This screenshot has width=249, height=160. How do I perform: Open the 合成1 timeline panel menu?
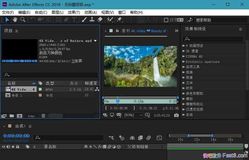[30, 126]
